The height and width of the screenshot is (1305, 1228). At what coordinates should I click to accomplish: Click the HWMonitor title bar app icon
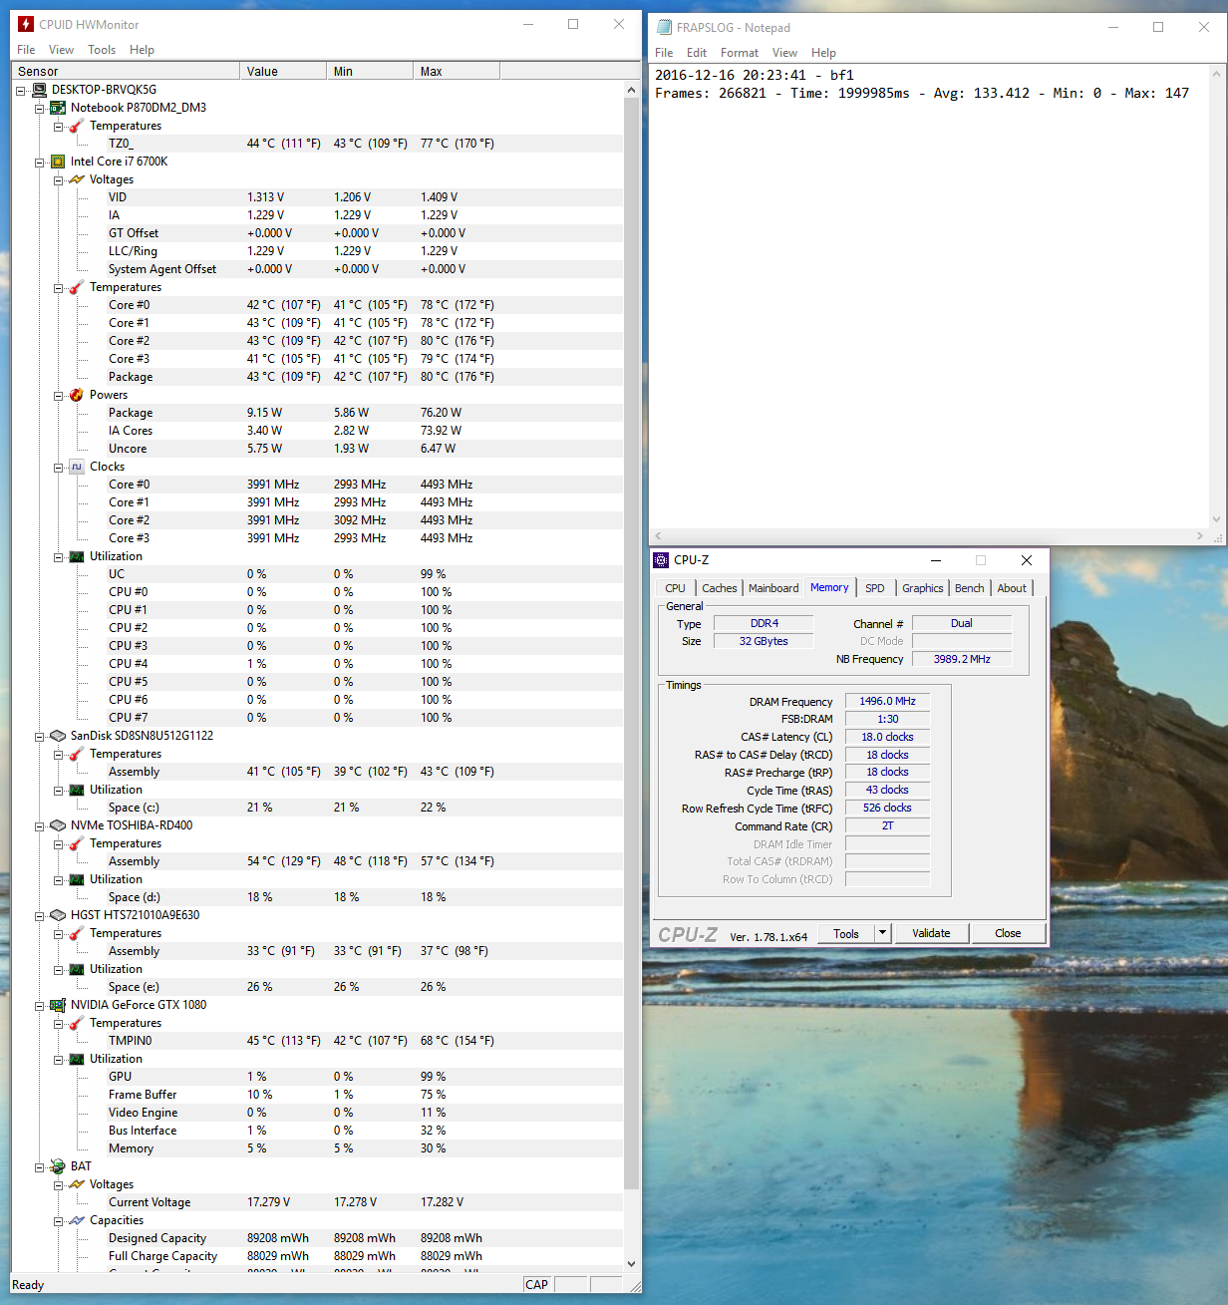tap(26, 24)
